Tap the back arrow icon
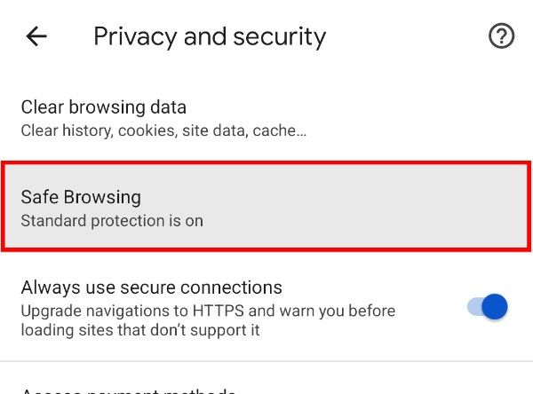Viewport: 533px width, 394px height. pos(36,36)
